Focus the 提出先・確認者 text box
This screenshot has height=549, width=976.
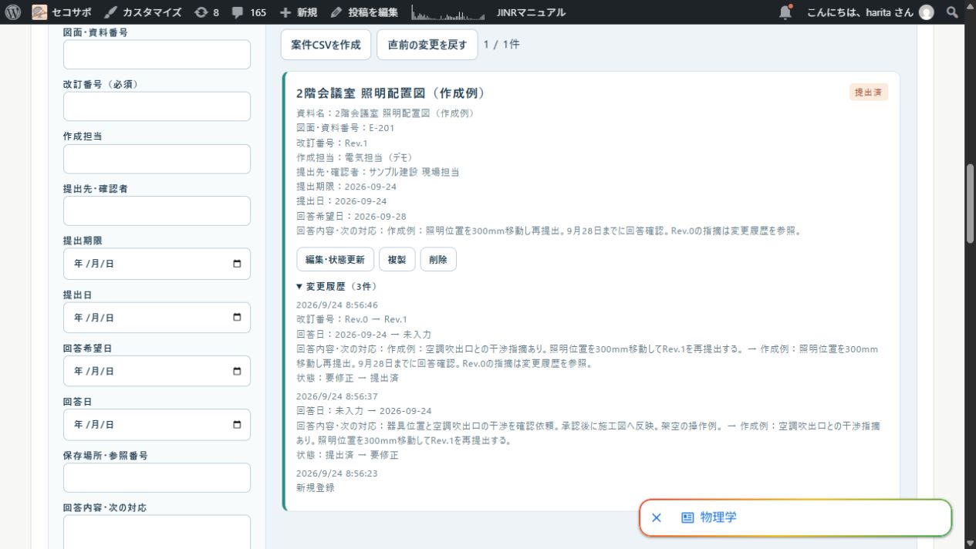coord(157,211)
